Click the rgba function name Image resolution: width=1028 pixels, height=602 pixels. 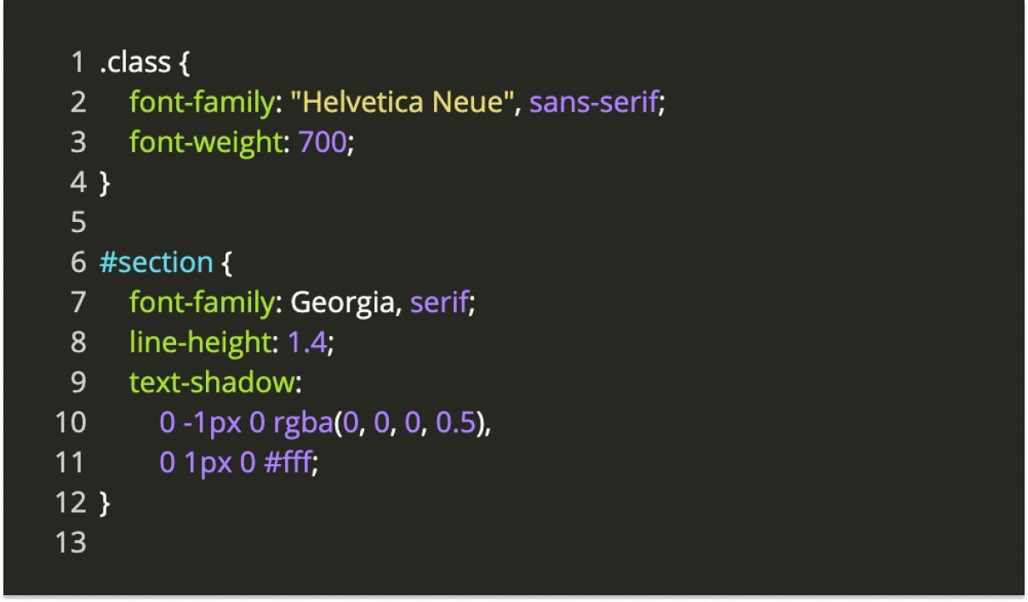[302, 423]
